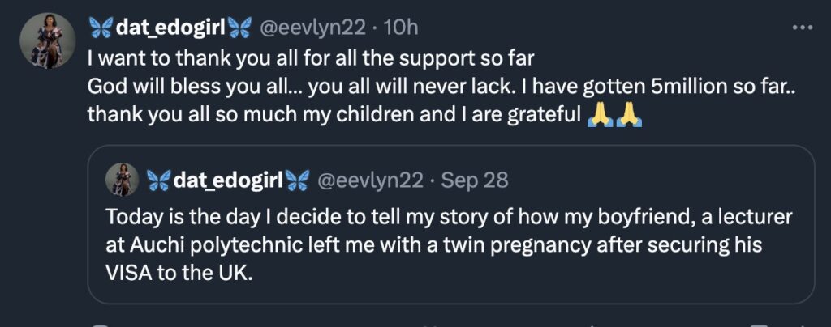The height and width of the screenshot is (327, 831).
Task: Open dat_edogirl profile from main tweet name
Action: [170, 28]
